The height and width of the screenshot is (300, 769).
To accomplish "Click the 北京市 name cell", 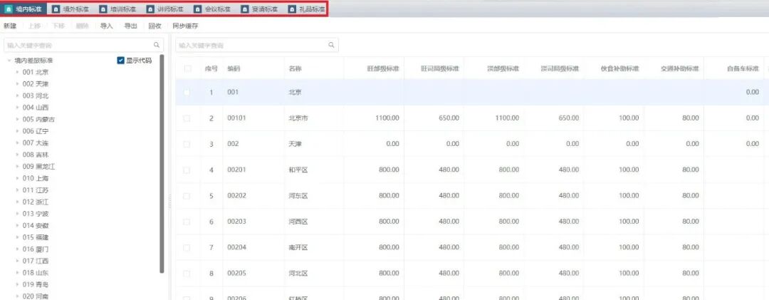I will coord(298,118).
